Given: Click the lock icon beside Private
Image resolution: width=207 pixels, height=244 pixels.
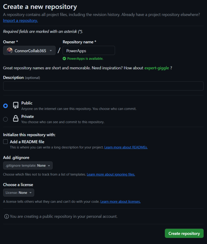Looking at the screenshot, I should point(15,119).
